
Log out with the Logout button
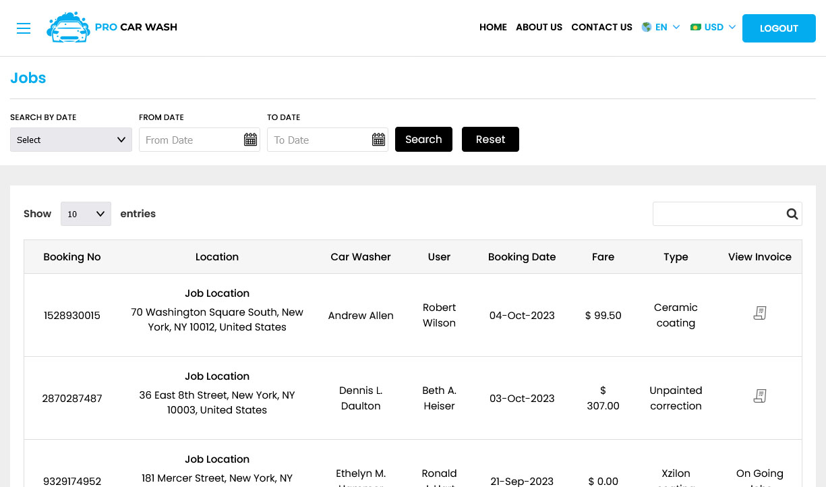coord(779,28)
